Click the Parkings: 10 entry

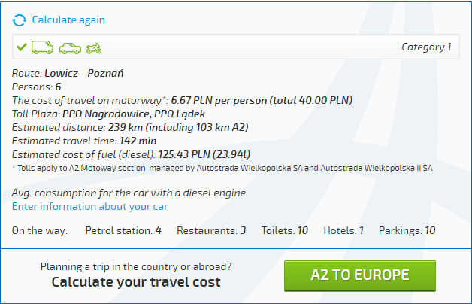[x=407, y=230]
